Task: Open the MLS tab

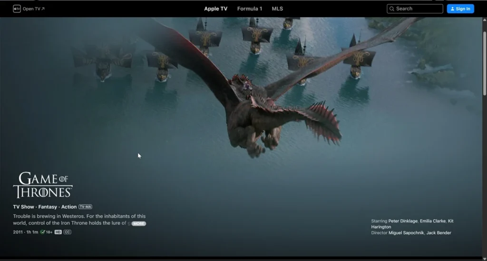Action: (x=277, y=9)
